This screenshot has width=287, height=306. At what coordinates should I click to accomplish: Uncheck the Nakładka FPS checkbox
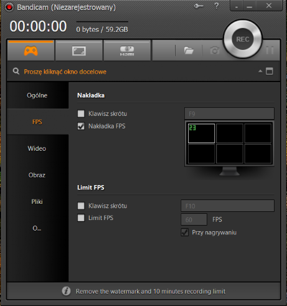point(81,126)
